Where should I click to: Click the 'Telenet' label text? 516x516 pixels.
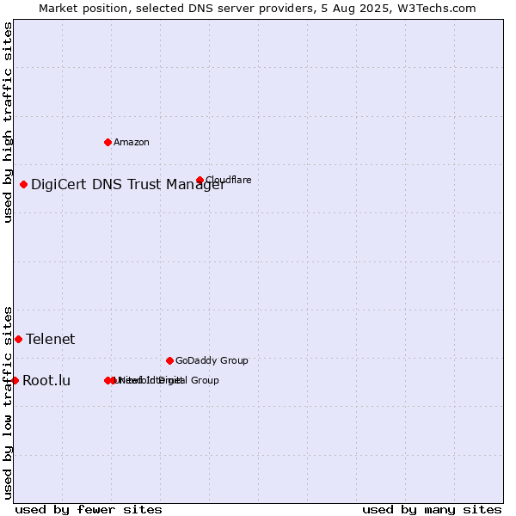[51, 339]
